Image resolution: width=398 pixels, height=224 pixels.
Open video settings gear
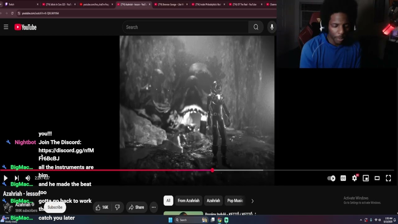(x=354, y=178)
